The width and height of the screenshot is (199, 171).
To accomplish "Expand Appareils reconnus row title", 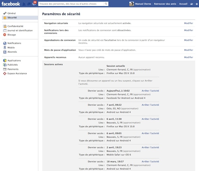I will 55,57.
